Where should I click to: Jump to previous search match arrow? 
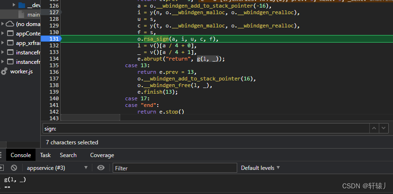tap(374, 128)
